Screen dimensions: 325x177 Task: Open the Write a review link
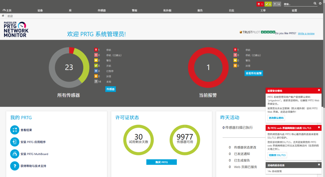pyautogui.click(x=306, y=34)
